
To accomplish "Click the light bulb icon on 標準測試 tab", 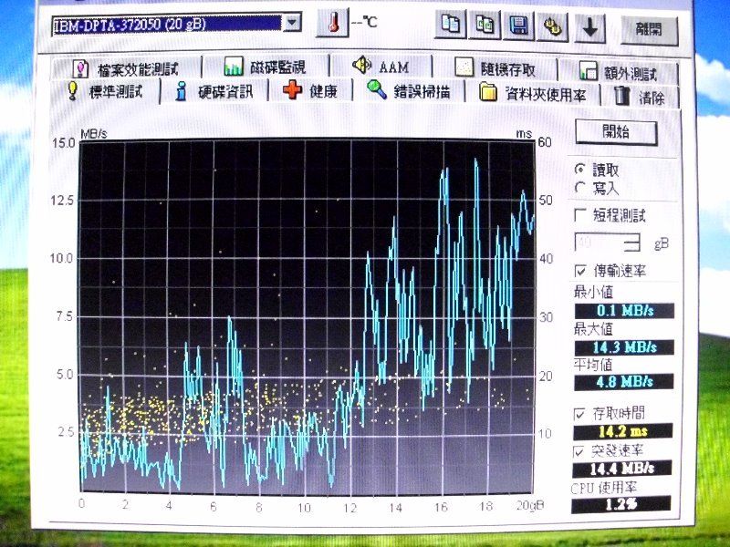I will click(72, 90).
